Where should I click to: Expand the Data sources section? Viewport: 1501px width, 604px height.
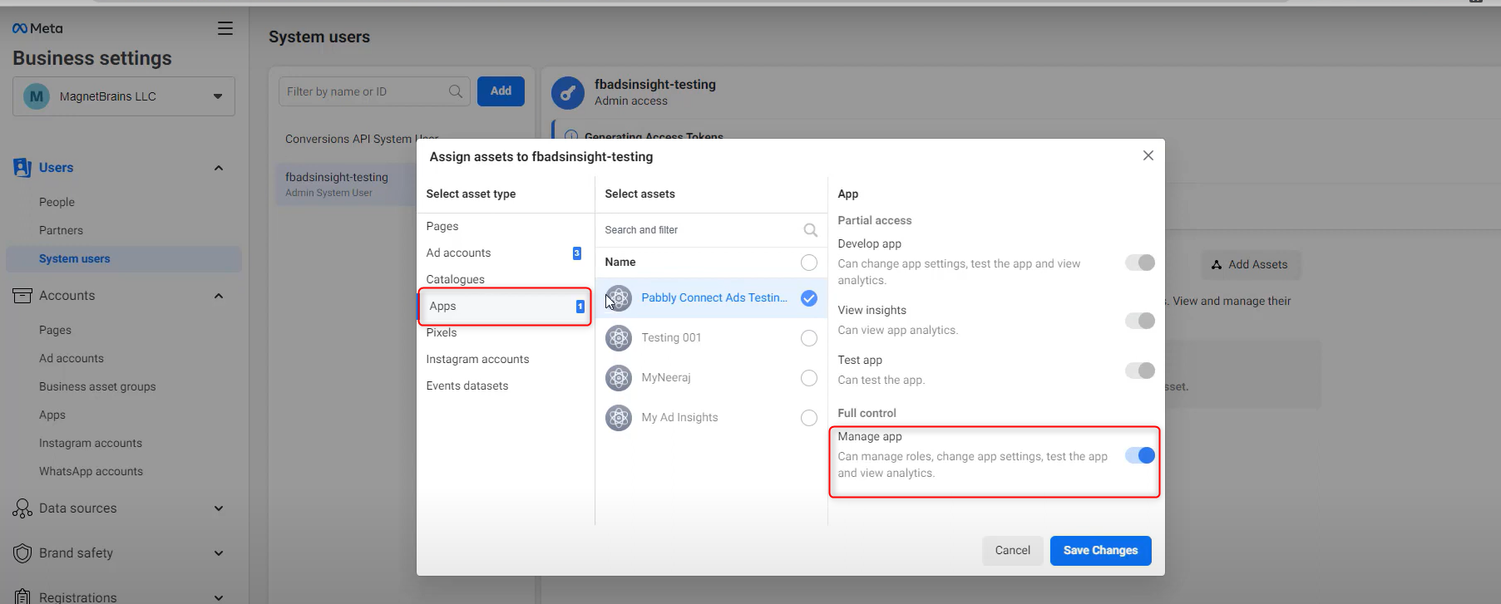pyautogui.click(x=219, y=508)
